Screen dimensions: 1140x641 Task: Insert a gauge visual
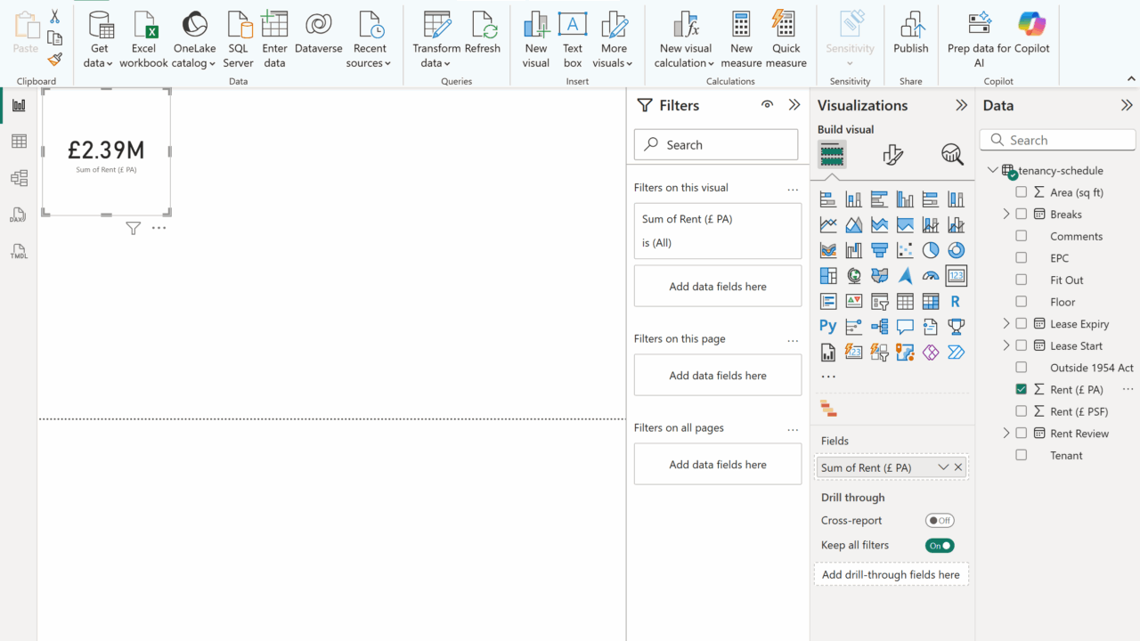pos(931,276)
